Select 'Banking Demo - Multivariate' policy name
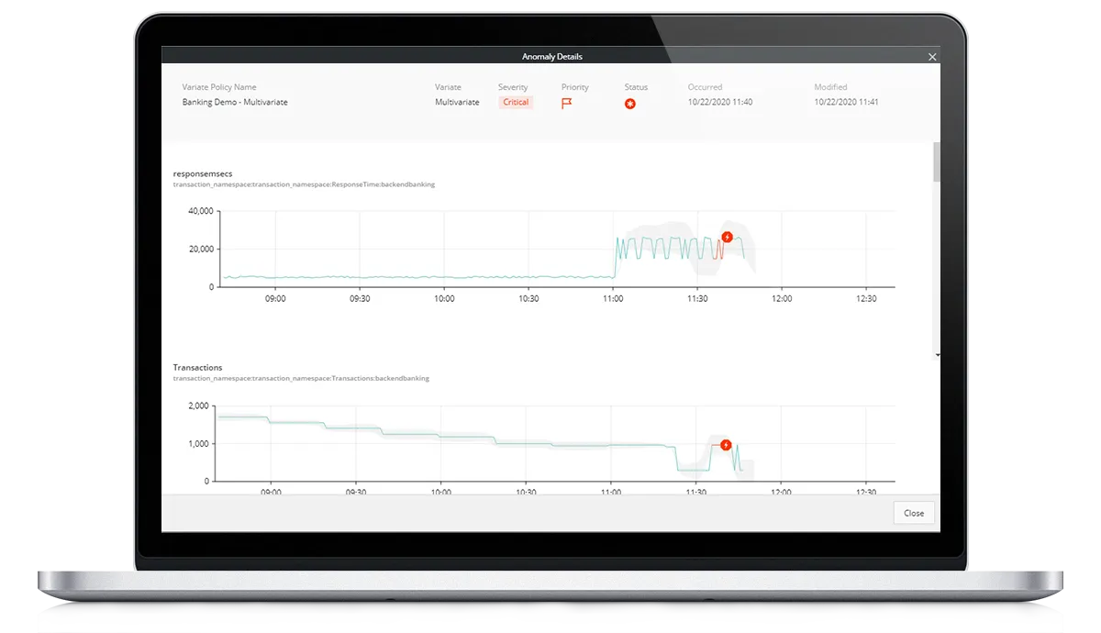 [x=235, y=102]
